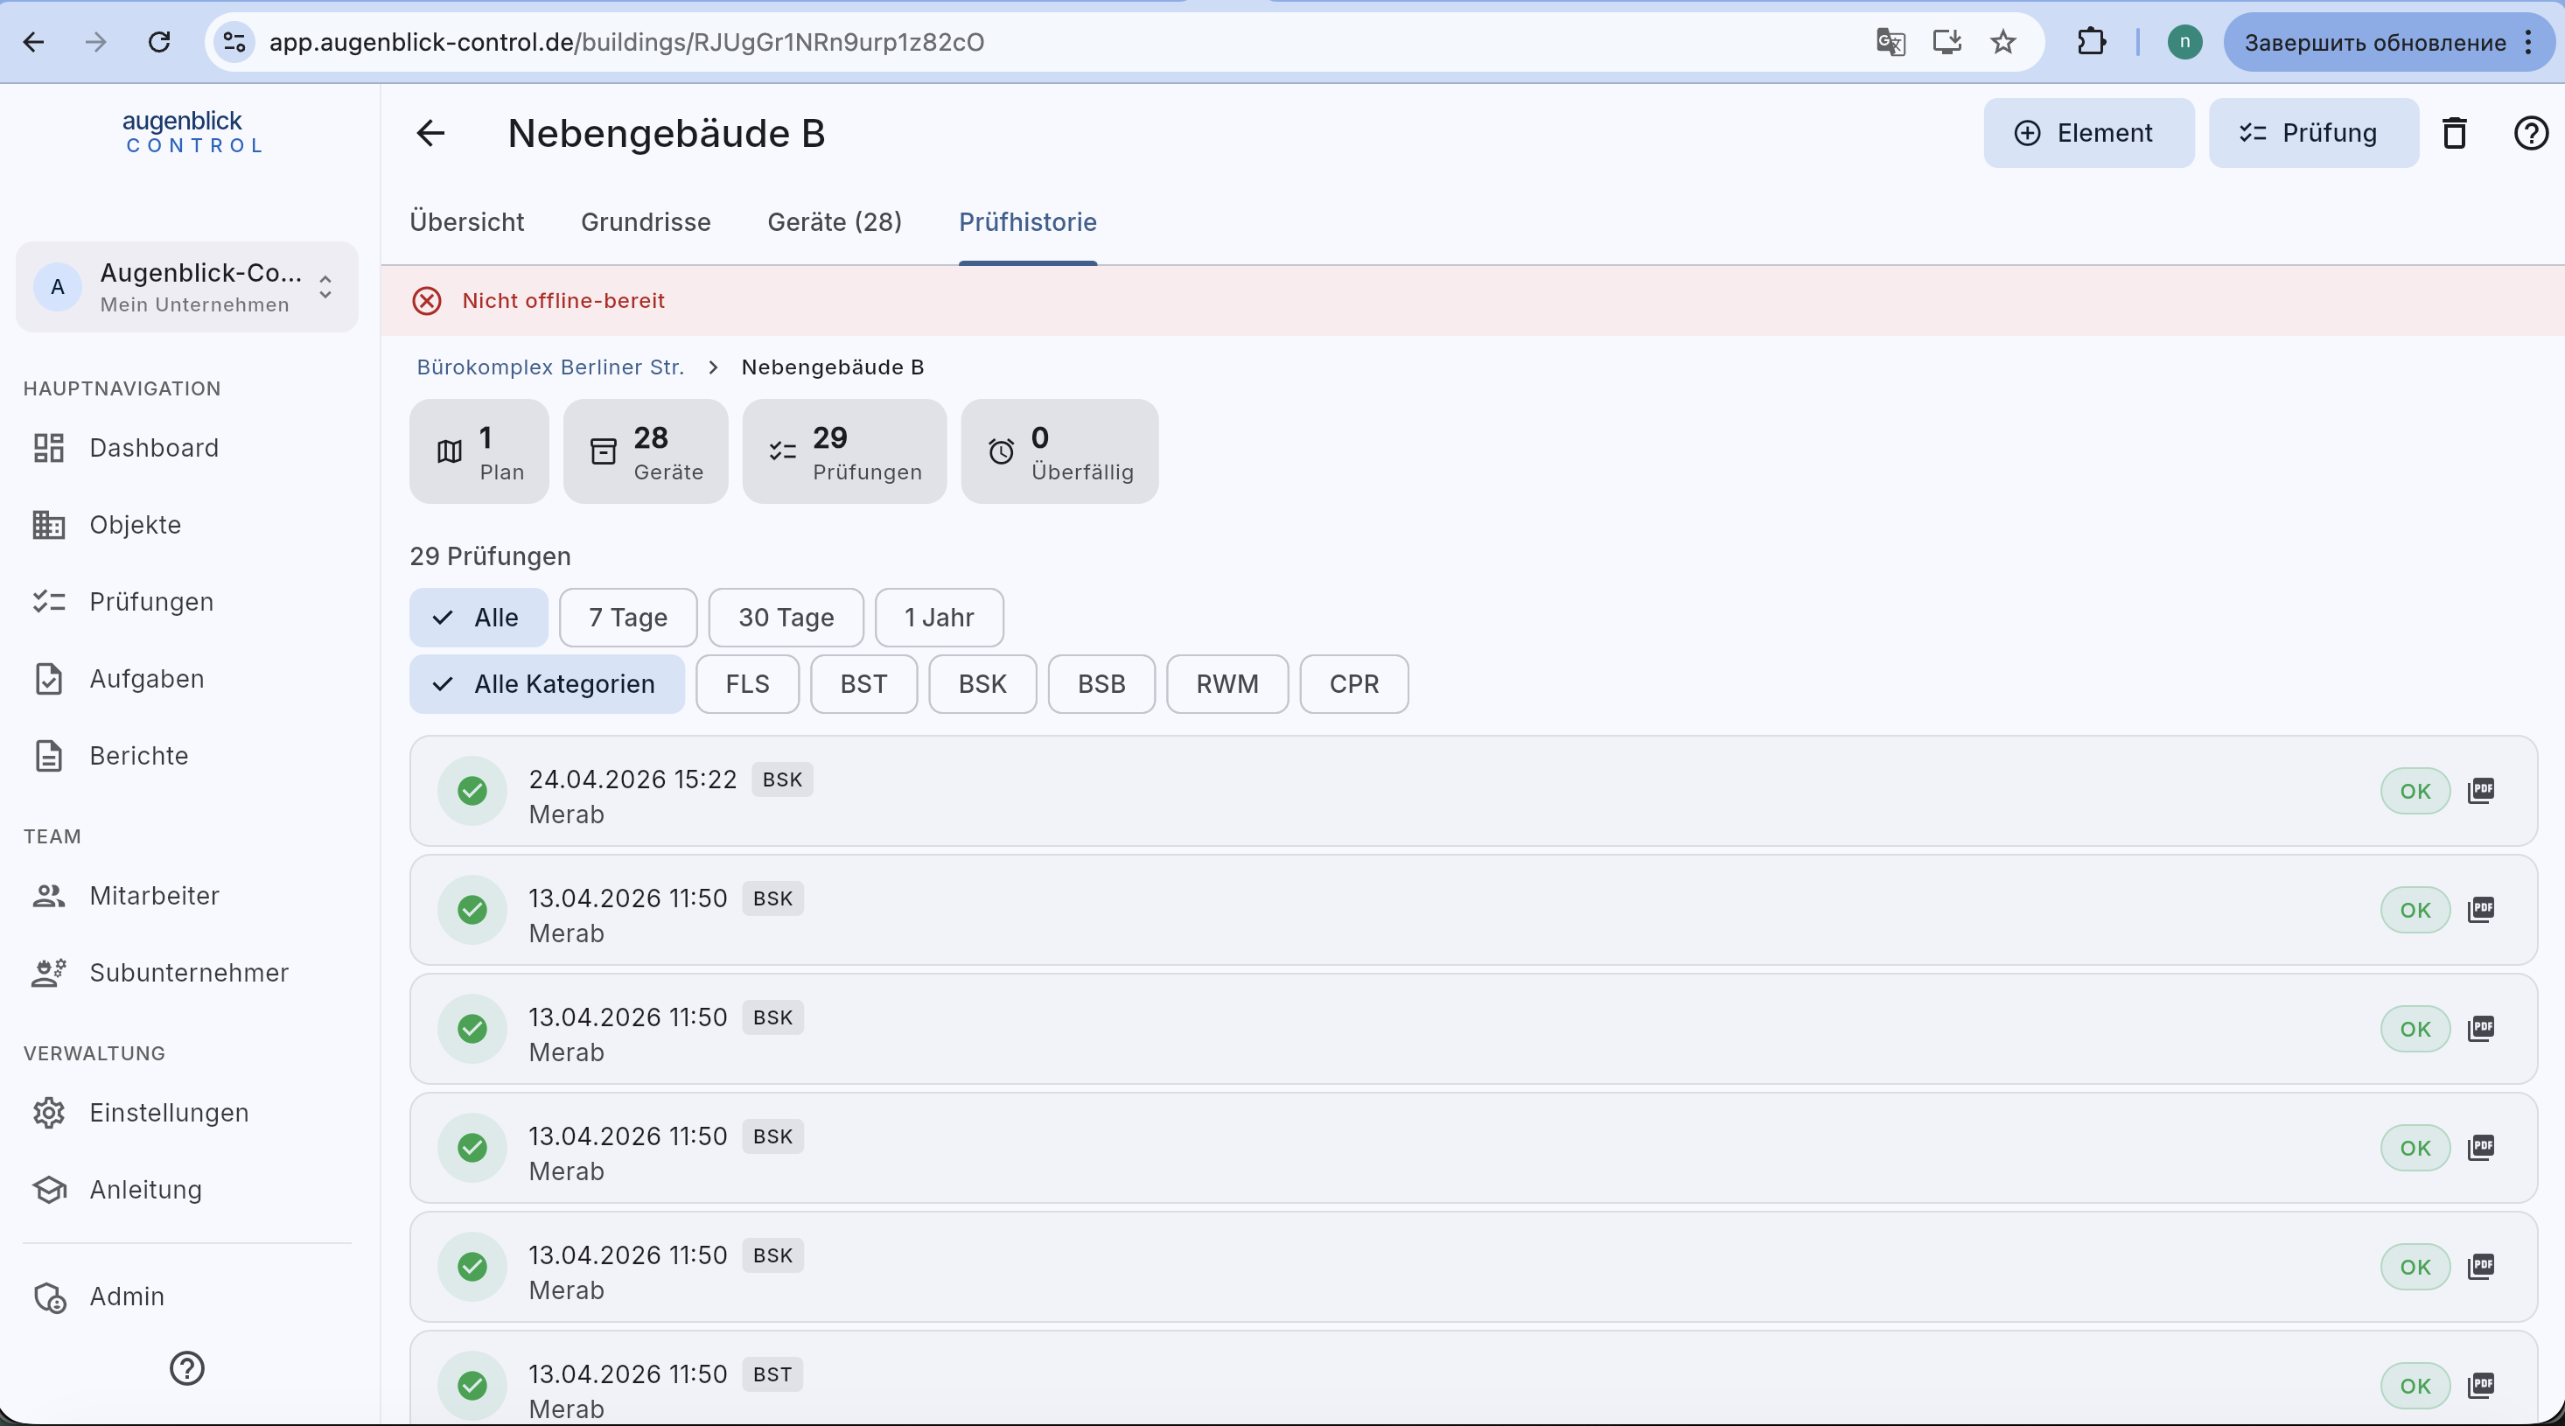Click the Prüfung button in header

2313,132
